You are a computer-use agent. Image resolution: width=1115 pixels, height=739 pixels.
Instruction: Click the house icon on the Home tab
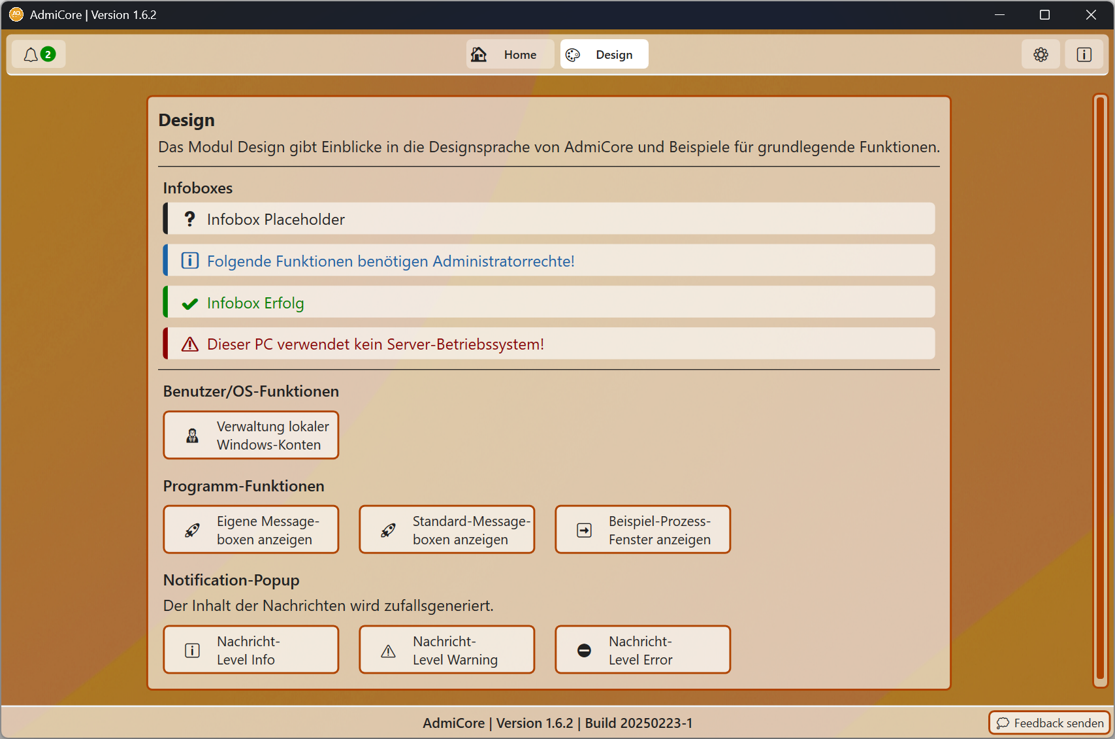tap(479, 54)
